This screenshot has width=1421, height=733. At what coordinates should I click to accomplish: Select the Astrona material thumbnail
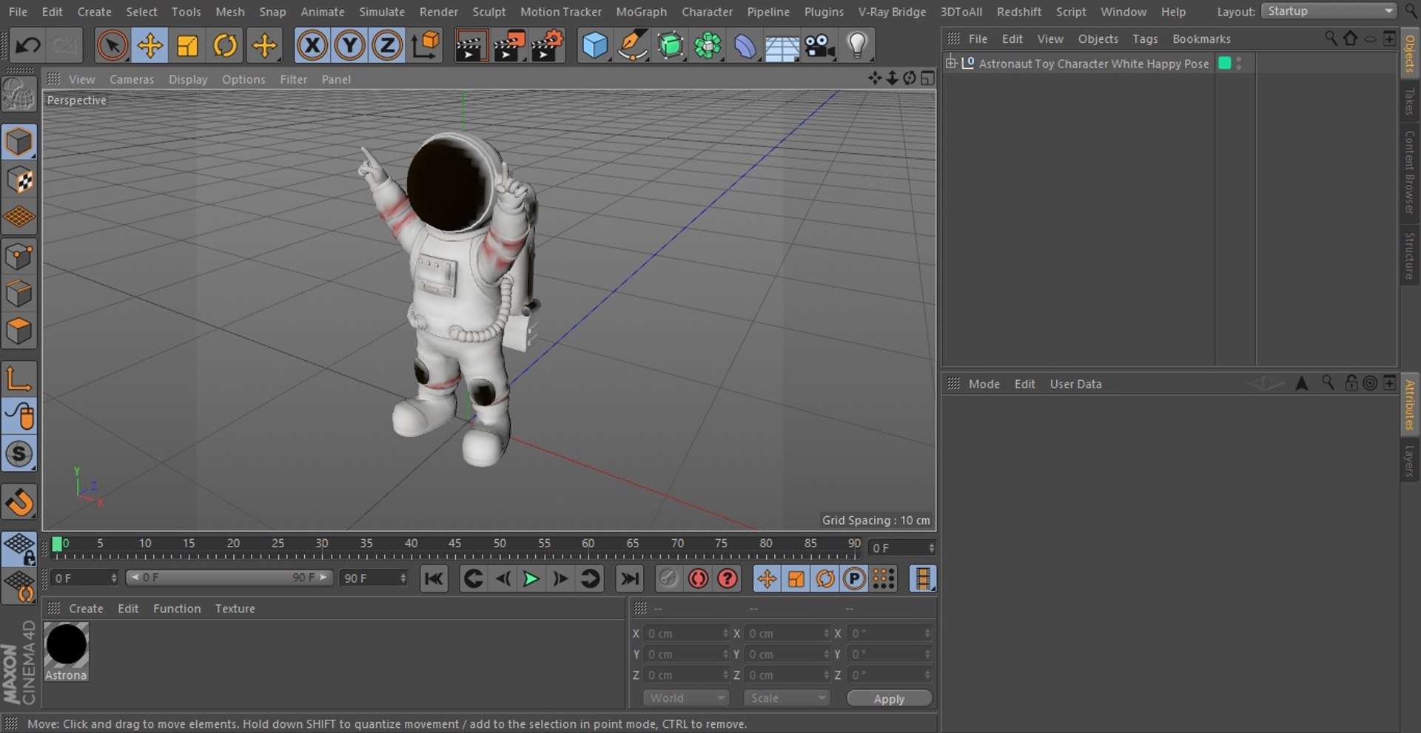coord(66,651)
